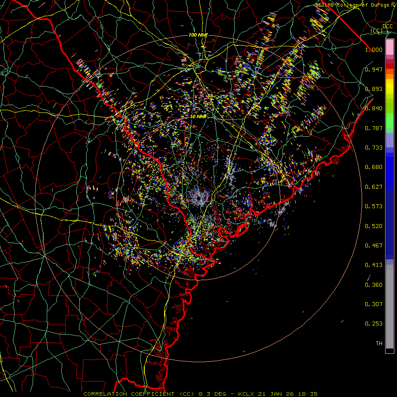397x397 pixels.
Task: Click the 0.467 scale value
Action: point(374,246)
